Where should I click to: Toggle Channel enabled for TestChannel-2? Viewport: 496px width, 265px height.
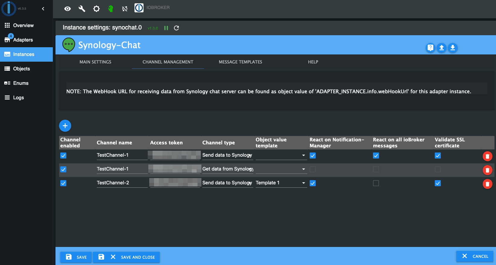tap(63, 183)
